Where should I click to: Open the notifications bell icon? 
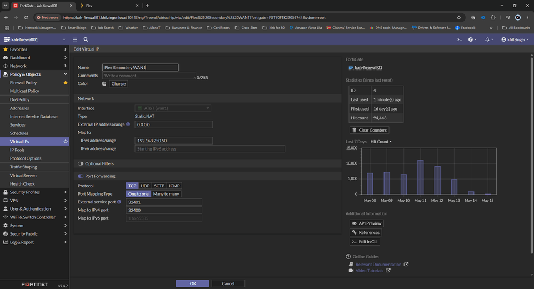(x=487, y=39)
